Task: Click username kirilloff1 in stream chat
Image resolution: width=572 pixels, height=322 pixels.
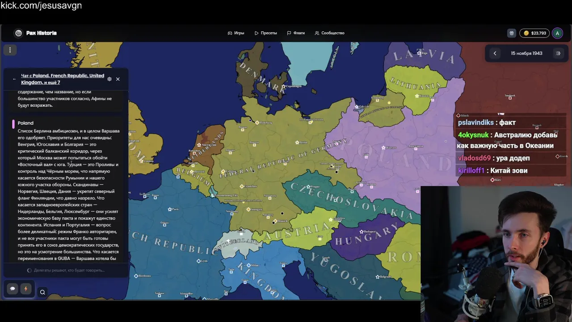Action: 471,170
